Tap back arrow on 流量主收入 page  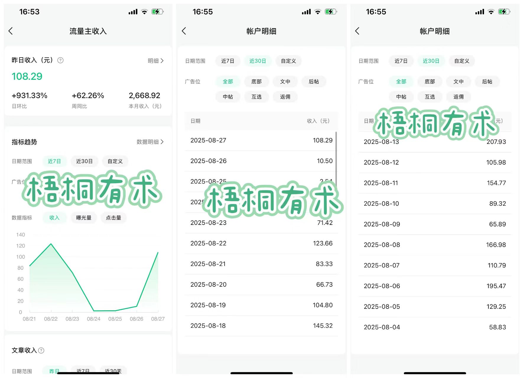11,31
